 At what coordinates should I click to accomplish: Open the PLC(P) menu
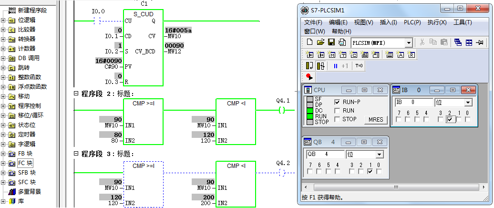click(x=412, y=22)
